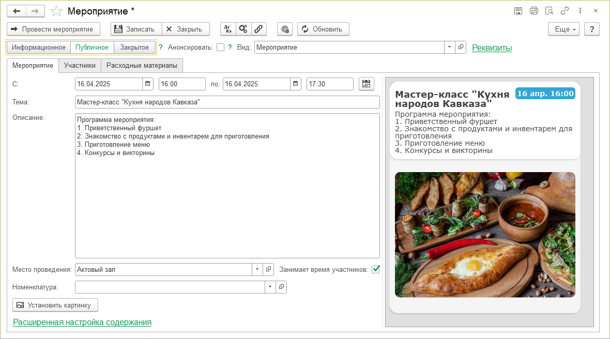Image resolution: width=610 pixels, height=339 pixels.
Task: Click the gears icon in the toolbar
Action: (243, 29)
